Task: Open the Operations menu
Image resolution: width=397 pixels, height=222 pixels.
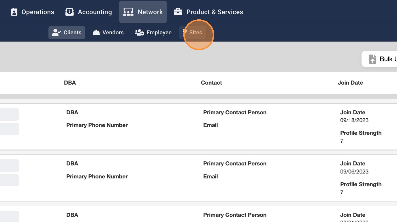Action: [x=38, y=12]
